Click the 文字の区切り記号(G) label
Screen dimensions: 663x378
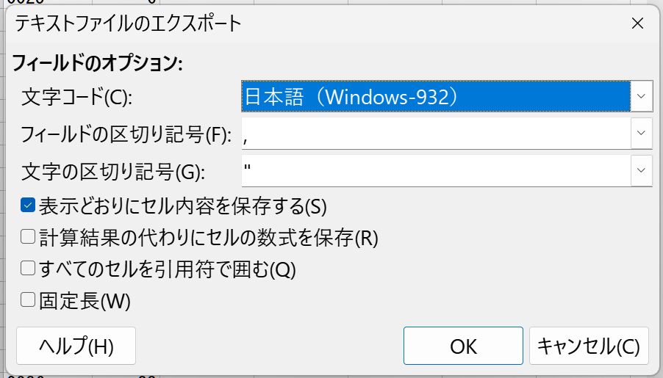click(113, 172)
